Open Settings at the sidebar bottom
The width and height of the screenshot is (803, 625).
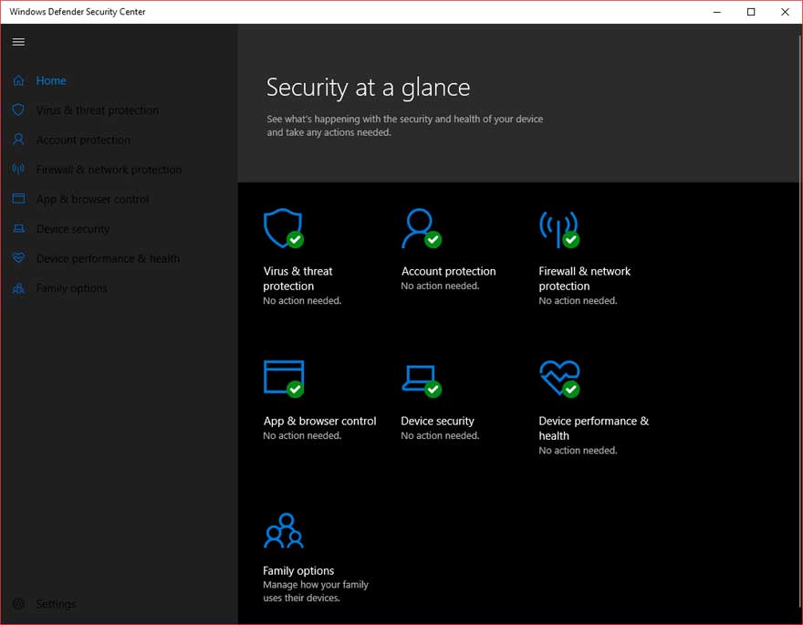56,605
